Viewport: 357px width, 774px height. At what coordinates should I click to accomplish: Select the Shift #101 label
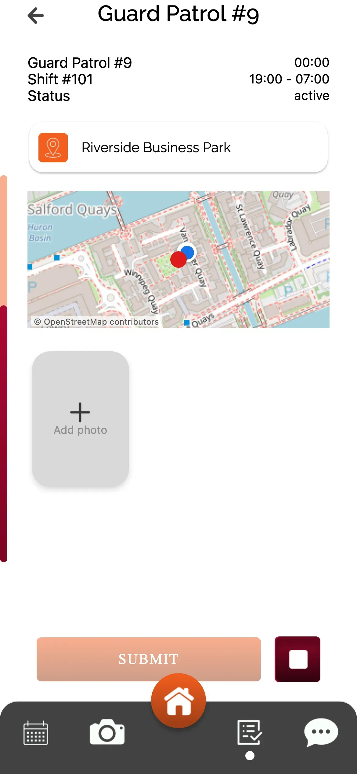click(x=60, y=79)
